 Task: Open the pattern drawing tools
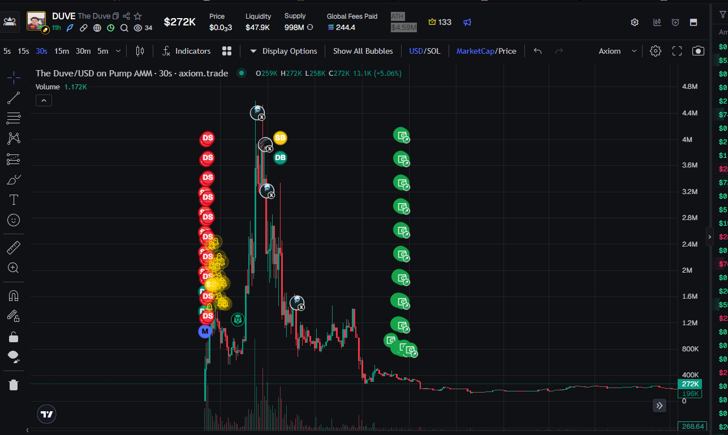pyautogui.click(x=14, y=139)
